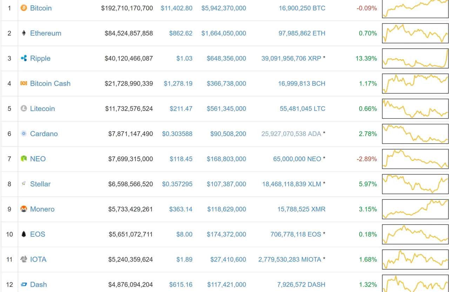Open Stellar 7-day price sparkline chart
The image size is (449, 292).
[415, 184]
